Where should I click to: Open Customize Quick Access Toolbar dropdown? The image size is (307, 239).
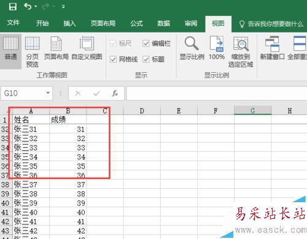point(63,7)
